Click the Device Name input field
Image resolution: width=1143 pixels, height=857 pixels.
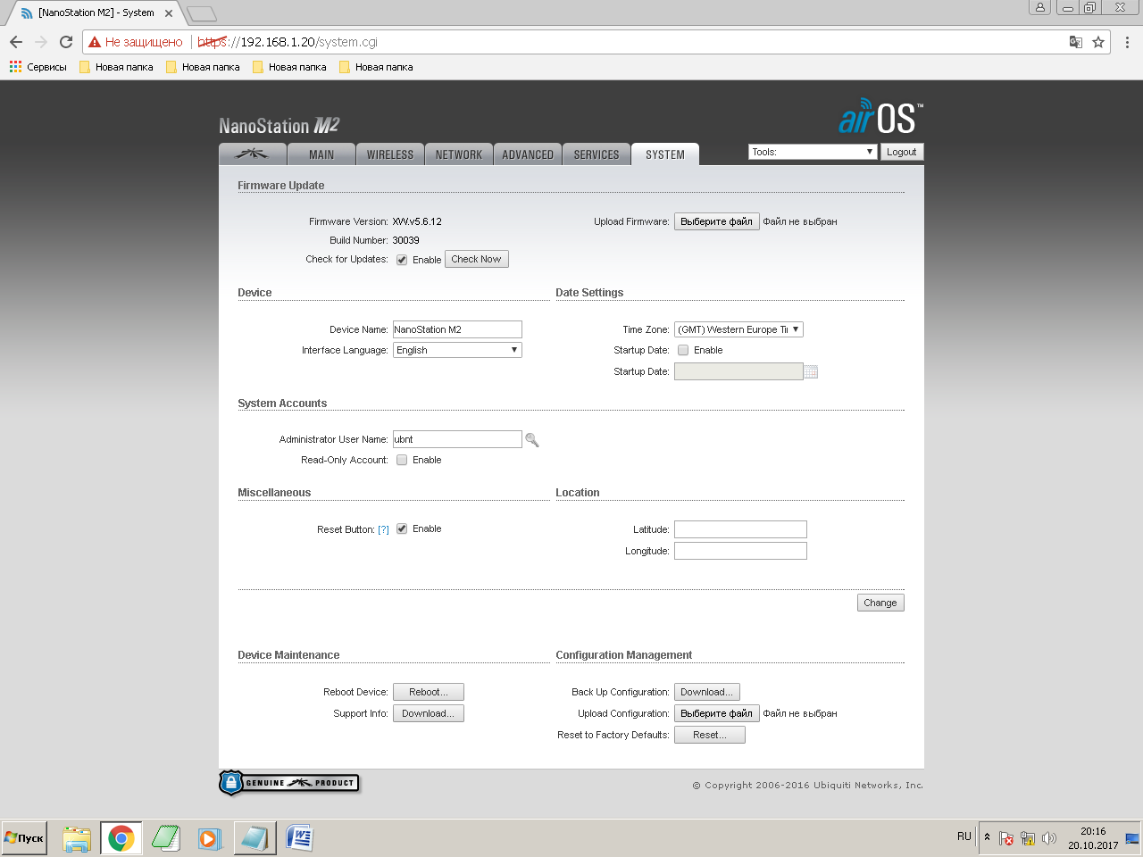(x=457, y=329)
